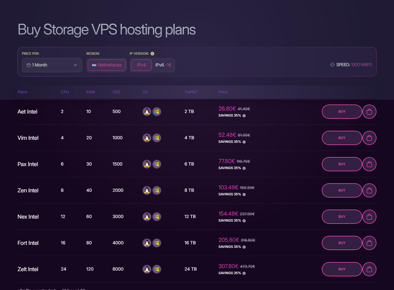
Task: Open savings info icon for Aet Intel
Action: pyautogui.click(x=244, y=116)
